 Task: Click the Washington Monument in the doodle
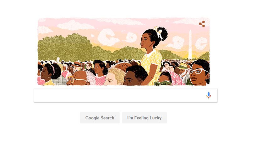[190, 44]
